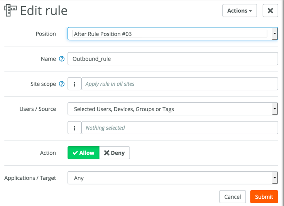Viewport: 284px width, 206px height.
Task: Set the rule action to Allow
Action: pyautogui.click(x=83, y=153)
